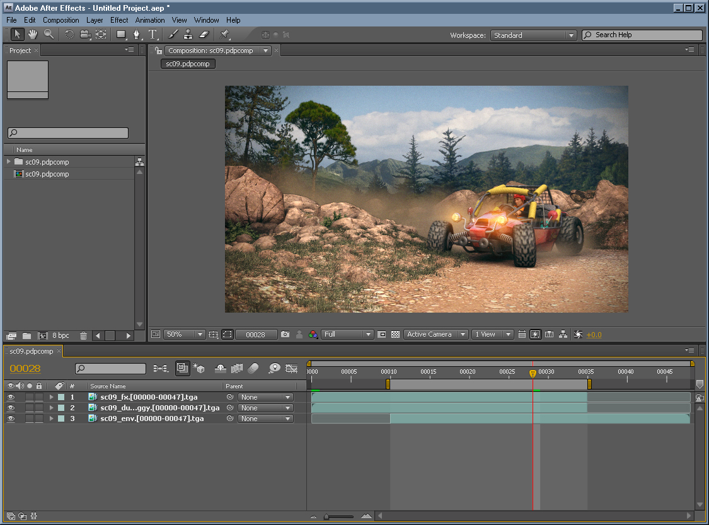The width and height of the screenshot is (709, 525).
Task: Open the Full resolution dropdown
Action: [x=347, y=335]
